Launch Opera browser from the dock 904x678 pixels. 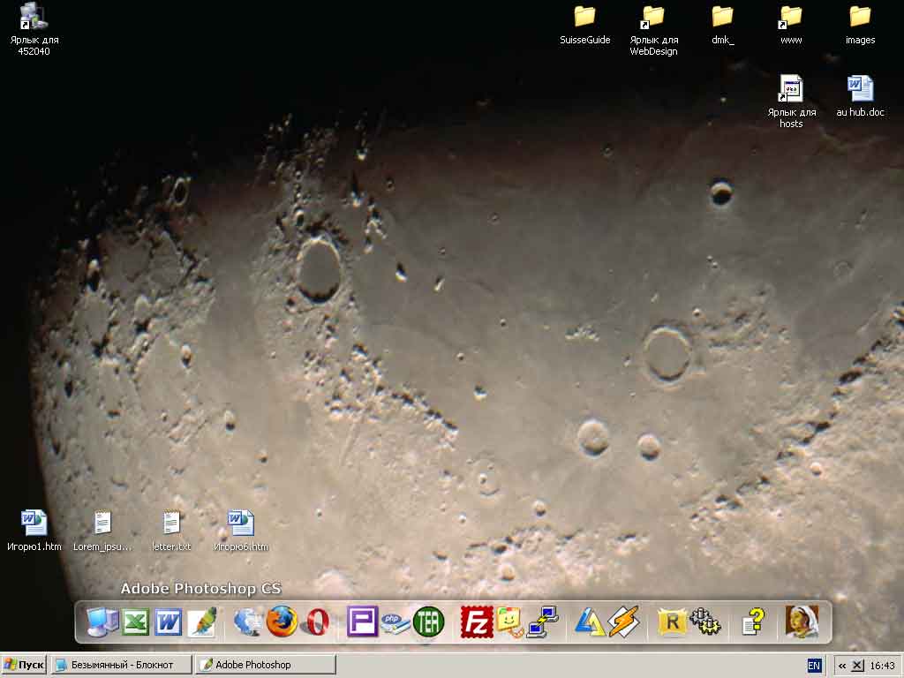pos(317,622)
